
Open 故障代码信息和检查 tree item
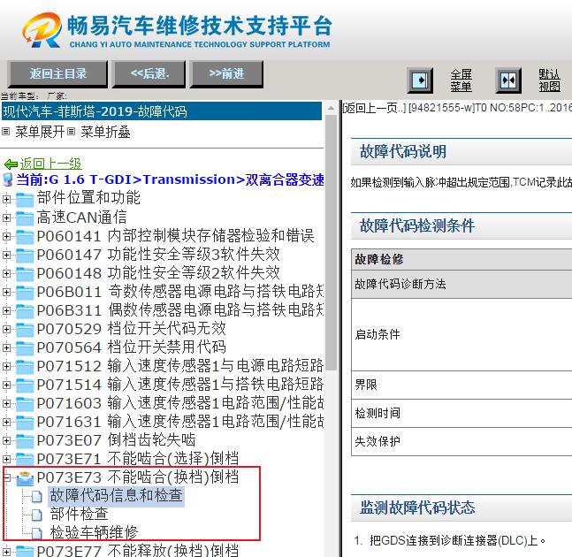(116, 496)
